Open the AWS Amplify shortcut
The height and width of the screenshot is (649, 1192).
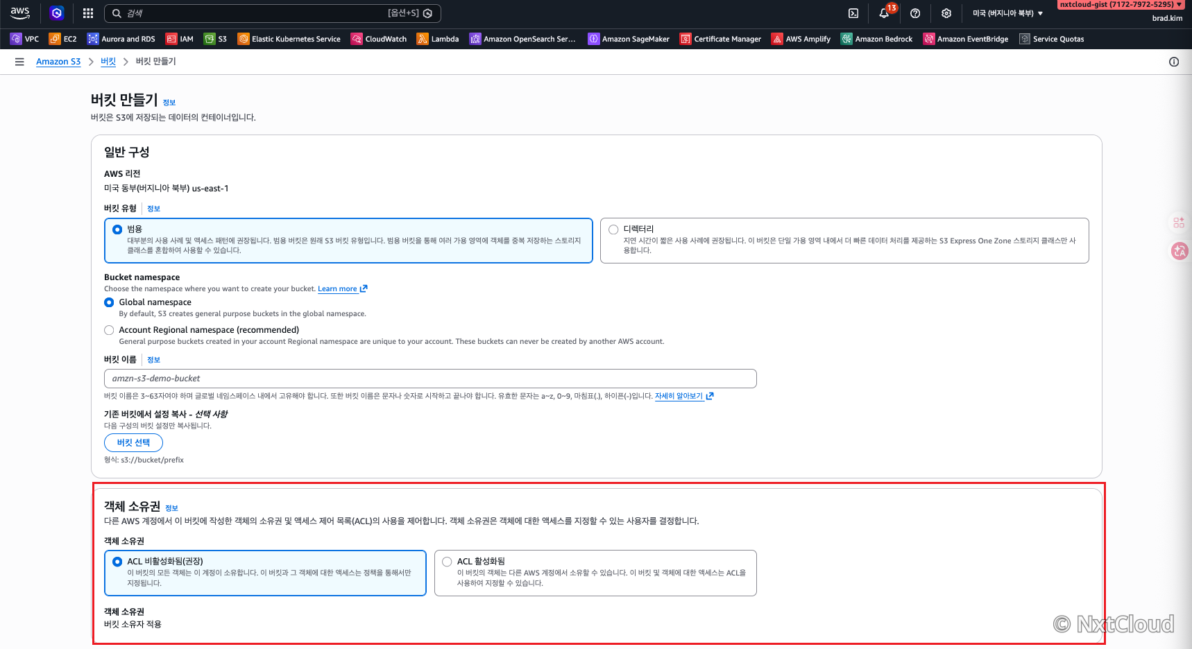pyautogui.click(x=801, y=39)
